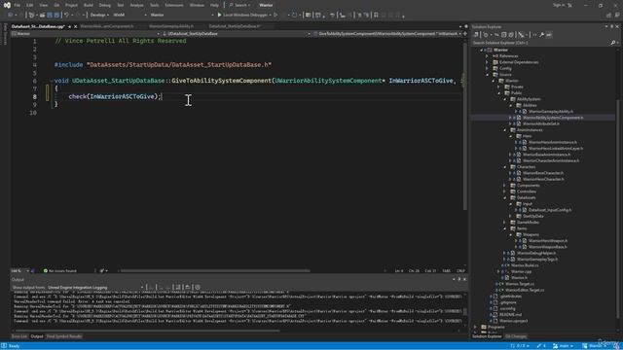
Task: Open the Build menu
Action: coord(89,5)
